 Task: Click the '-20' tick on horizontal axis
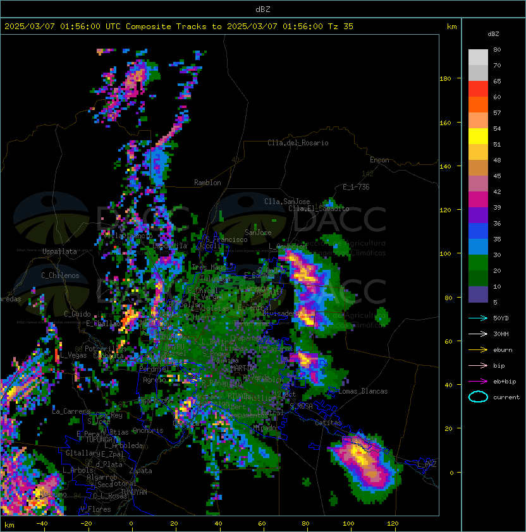(86, 524)
